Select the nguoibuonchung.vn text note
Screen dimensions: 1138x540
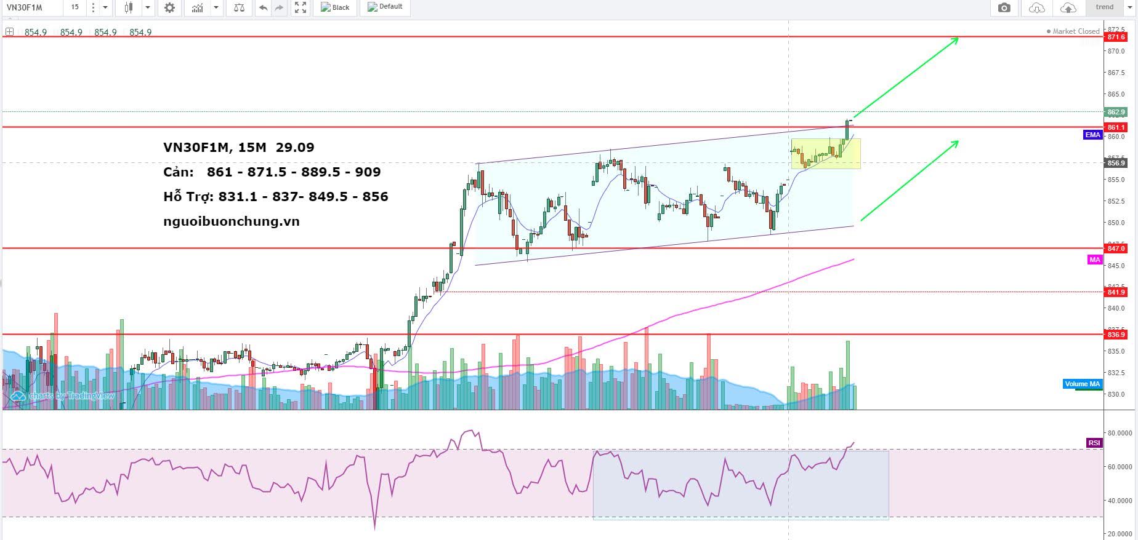point(232,221)
